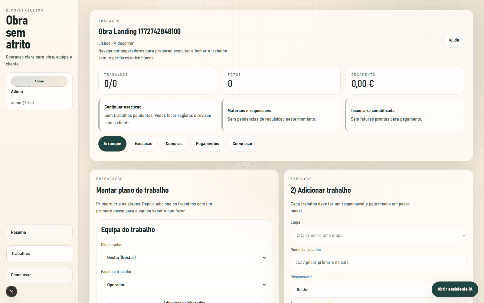
Task: Click the Trabalhos 0/0 stat card
Action: click(x=158, y=81)
